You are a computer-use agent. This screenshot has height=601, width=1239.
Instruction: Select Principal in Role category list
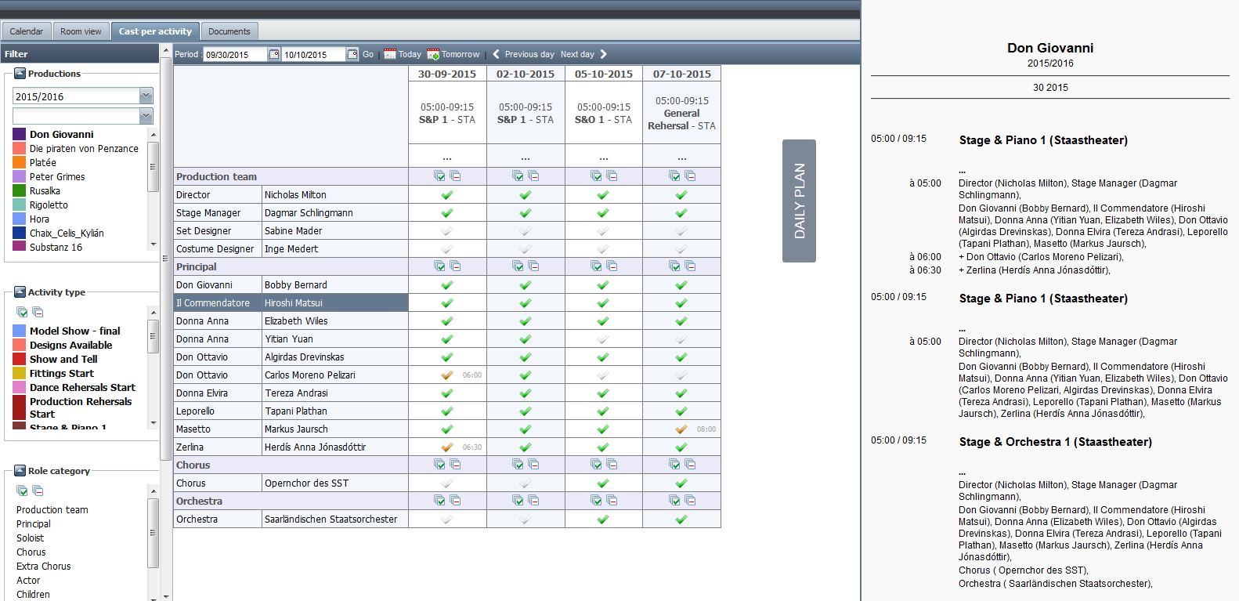(x=34, y=524)
